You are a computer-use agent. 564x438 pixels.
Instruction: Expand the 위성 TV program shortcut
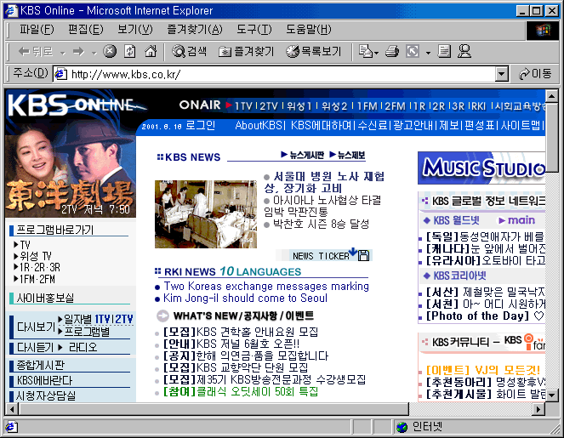click(x=16, y=256)
